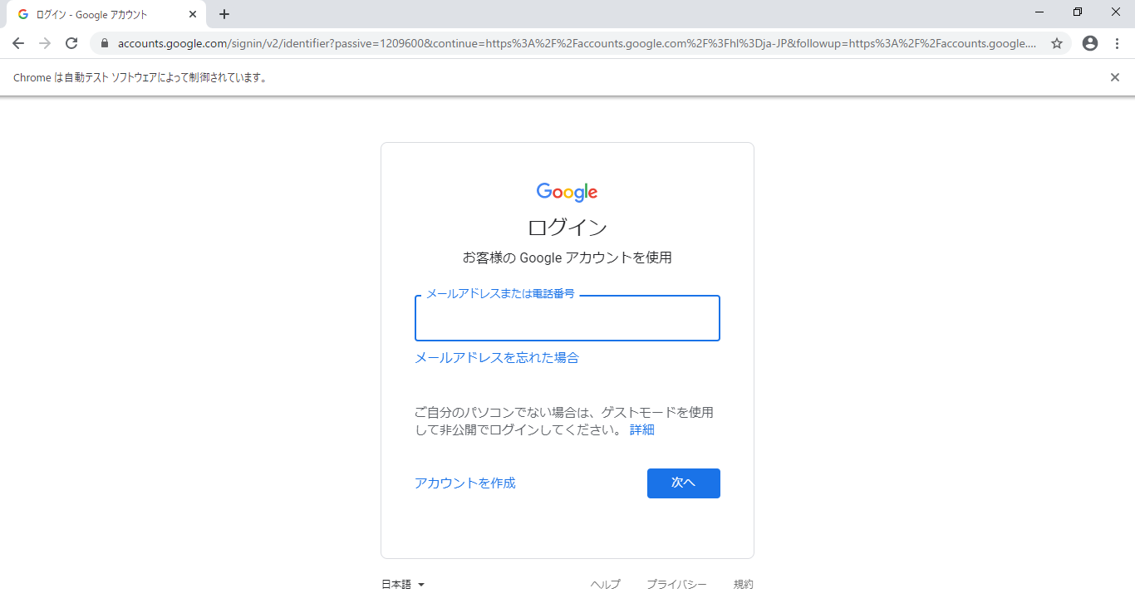
Task: Go back to the previous page
Action: pyautogui.click(x=18, y=43)
